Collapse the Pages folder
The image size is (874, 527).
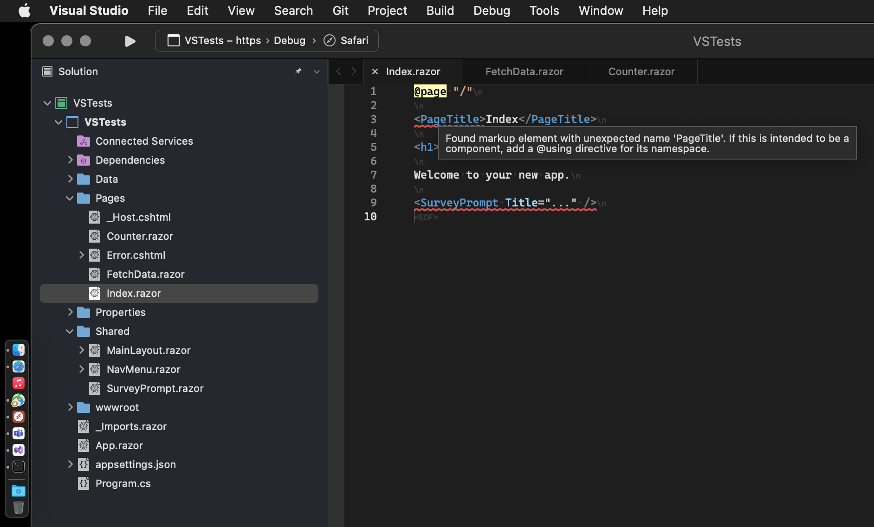pyautogui.click(x=70, y=198)
